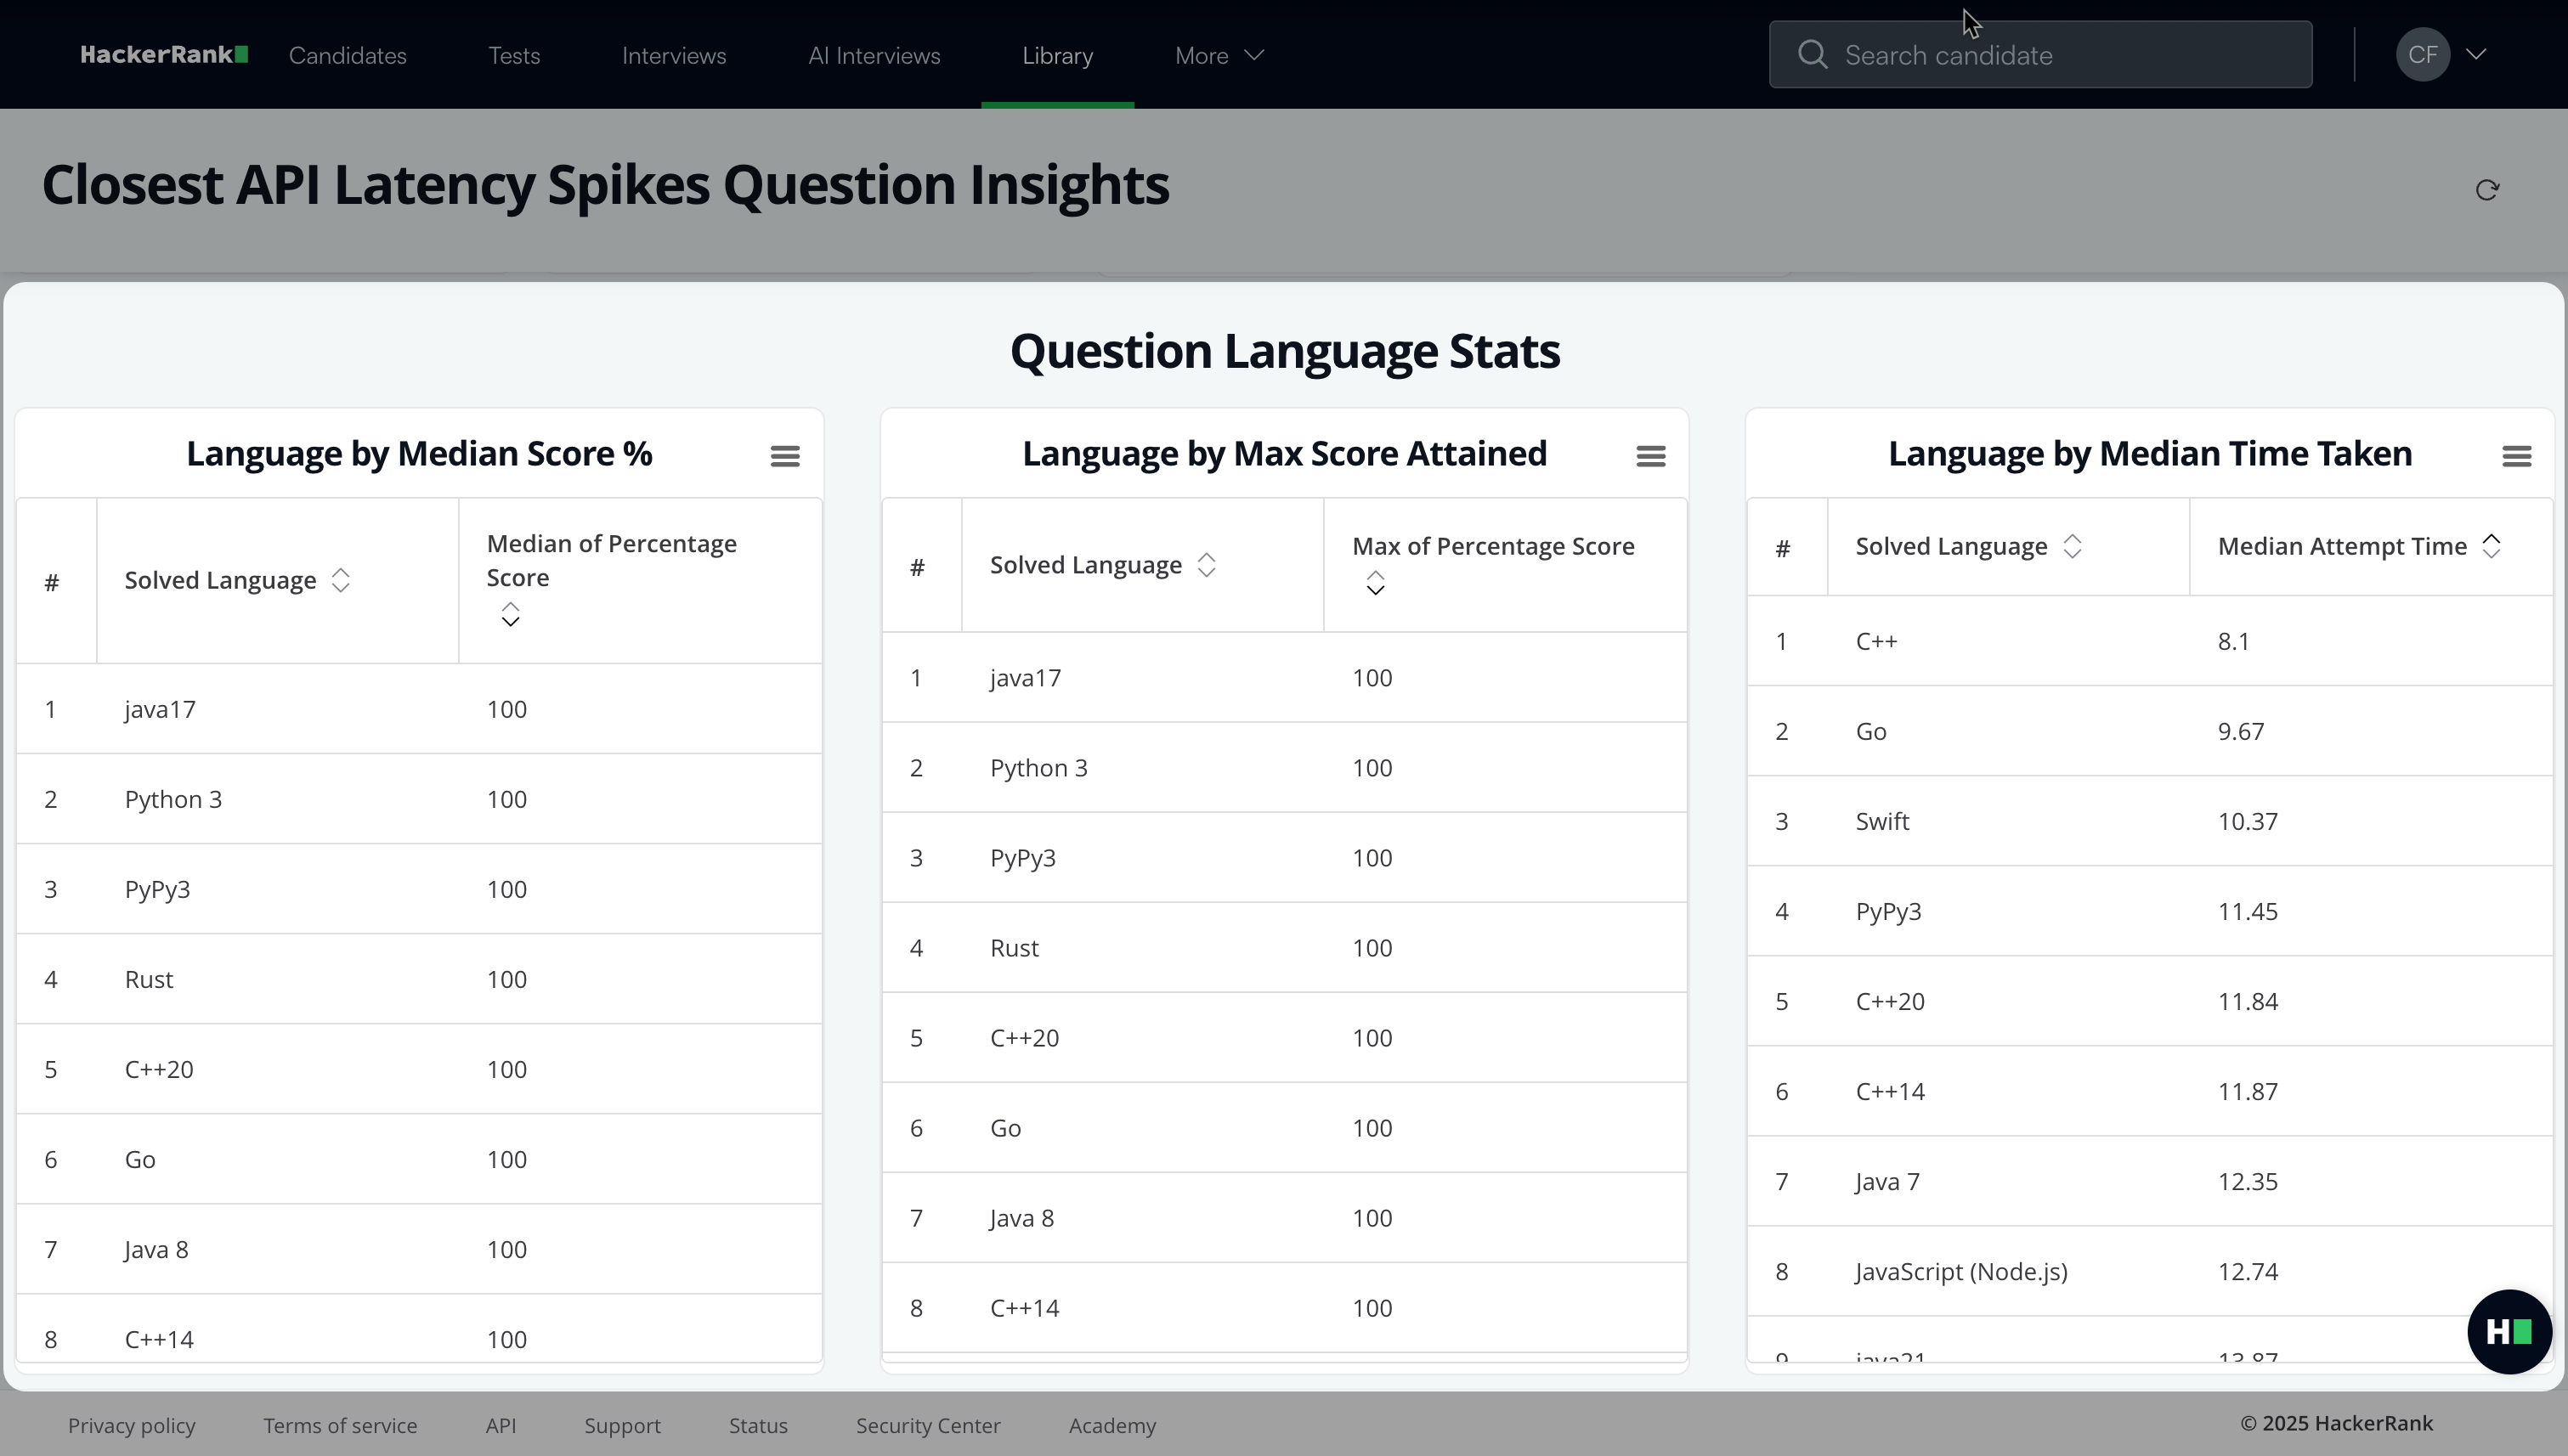Image resolution: width=2568 pixels, height=1456 pixels.
Task: Open the Security Center footer link
Action: [x=927, y=1425]
